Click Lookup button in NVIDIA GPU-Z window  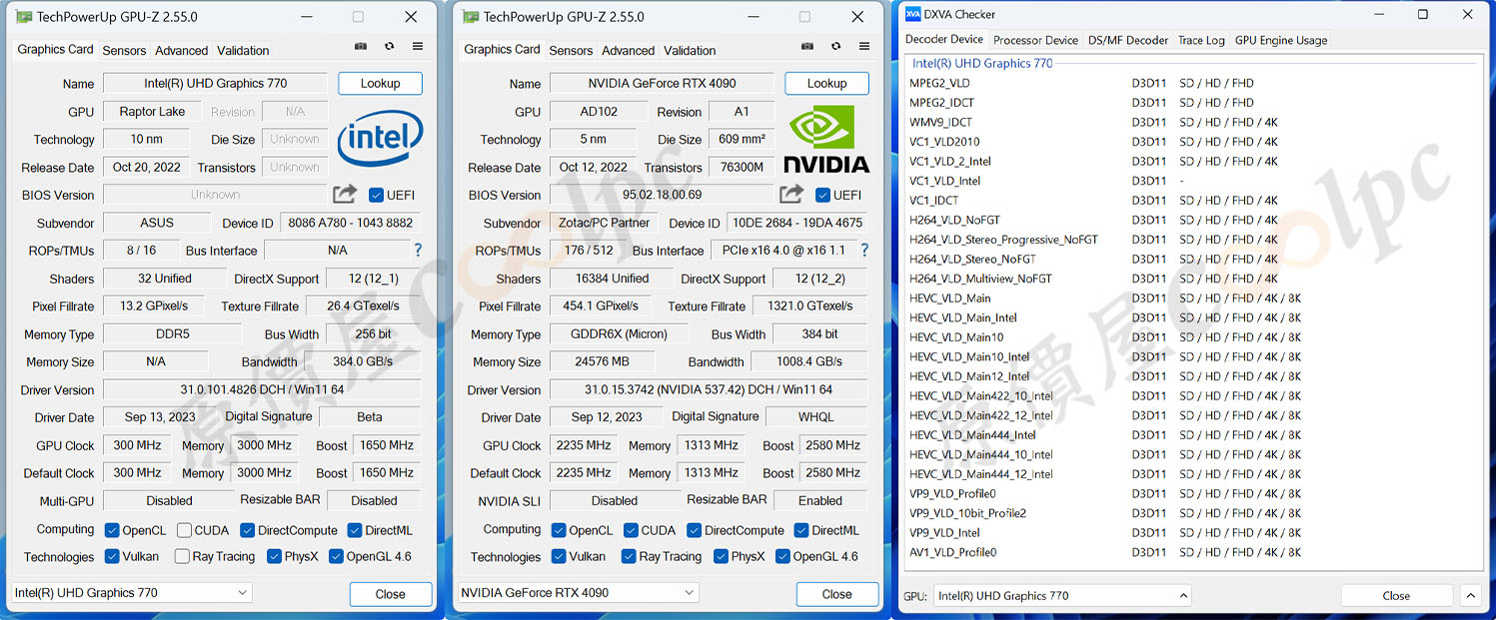826,84
